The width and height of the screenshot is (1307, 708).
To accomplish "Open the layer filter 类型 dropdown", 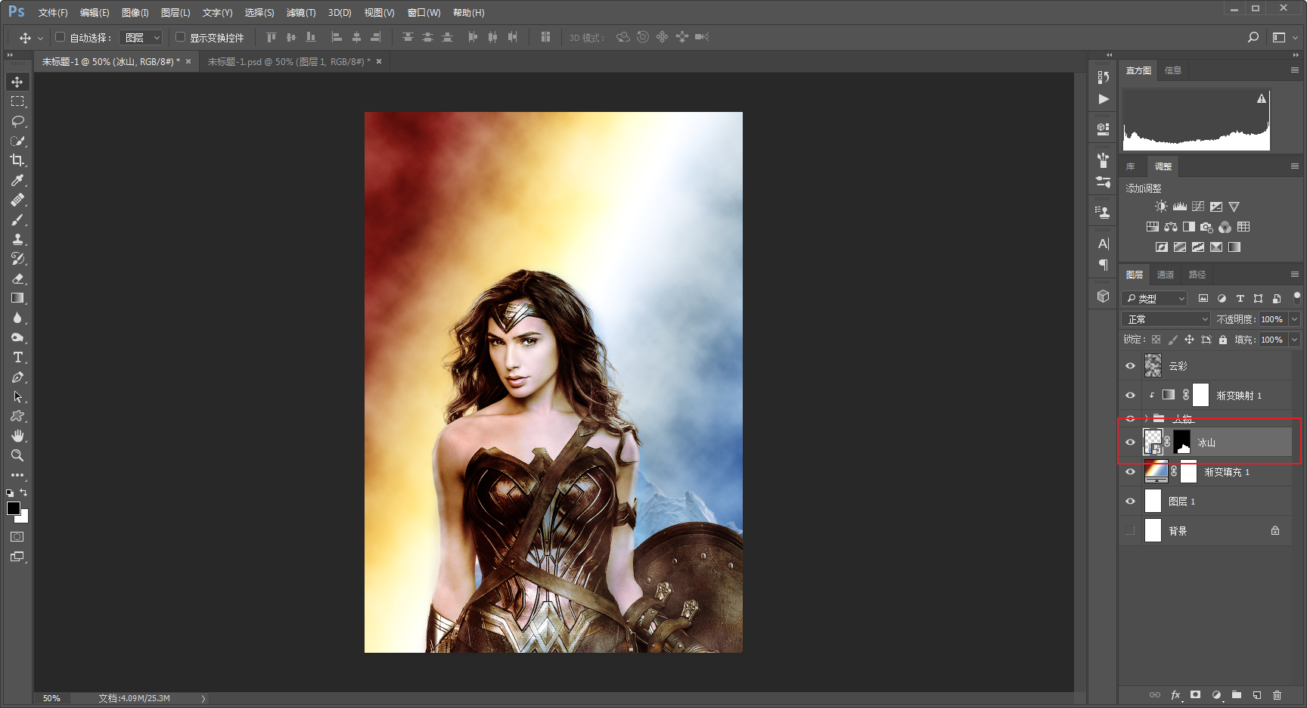I will 1155,299.
